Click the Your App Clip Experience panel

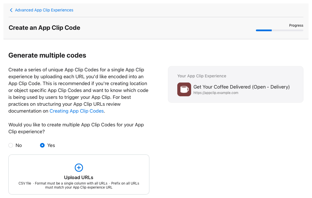(235, 84)
